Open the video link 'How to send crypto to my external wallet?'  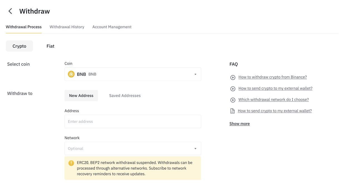[x=275, y=88]
